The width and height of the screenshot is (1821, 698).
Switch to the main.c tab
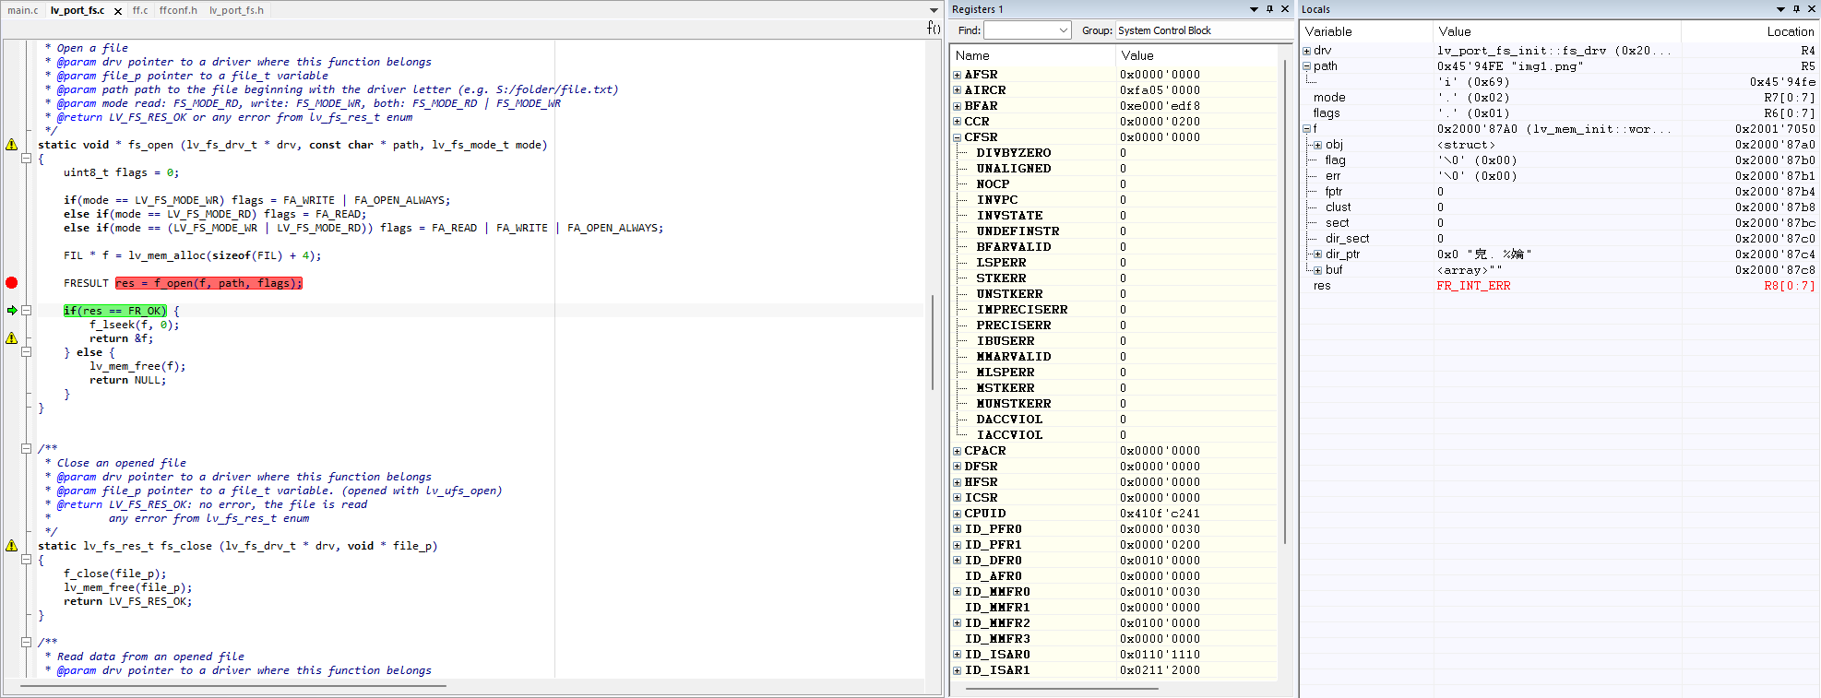[23, 10]
